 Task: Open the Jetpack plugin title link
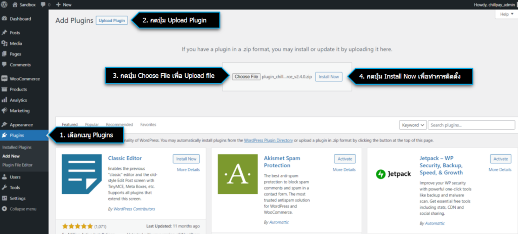point(441,165)
